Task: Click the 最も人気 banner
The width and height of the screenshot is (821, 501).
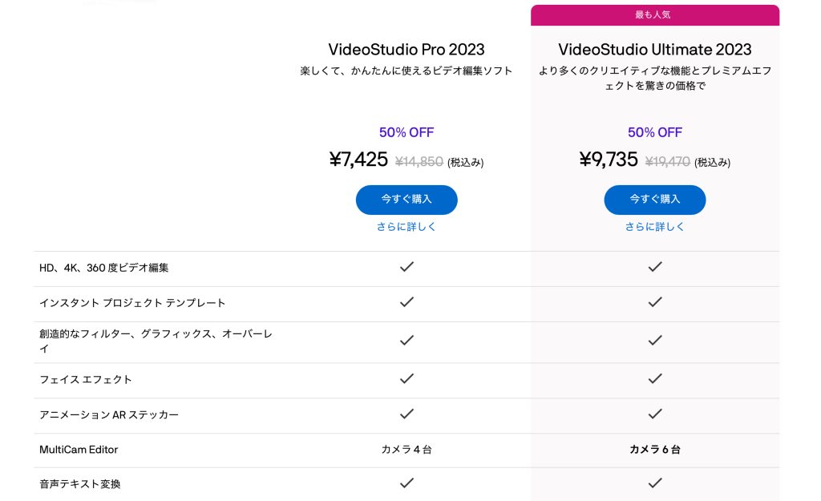Action: pyautogui.click(x=654, y=14)
